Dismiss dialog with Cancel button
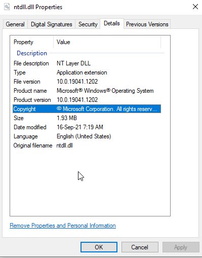The height and width of the screenshot is (258, 202). 140,247
